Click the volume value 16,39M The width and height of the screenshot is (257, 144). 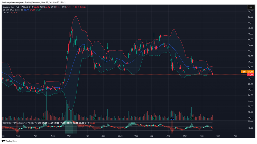14,13
